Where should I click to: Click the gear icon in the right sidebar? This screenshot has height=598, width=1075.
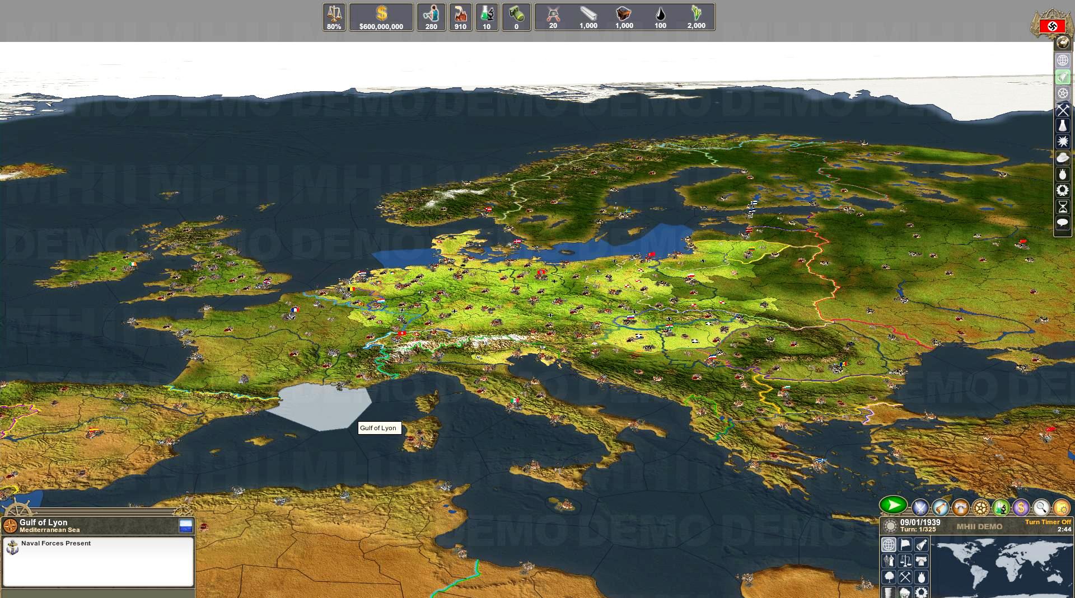(x=1063, y=93)
